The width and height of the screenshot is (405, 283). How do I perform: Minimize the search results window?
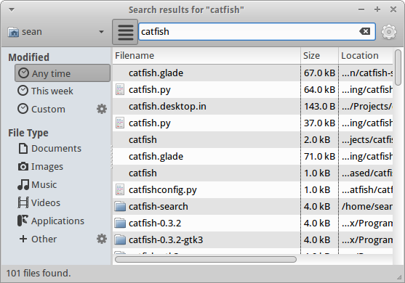[361, 9]
